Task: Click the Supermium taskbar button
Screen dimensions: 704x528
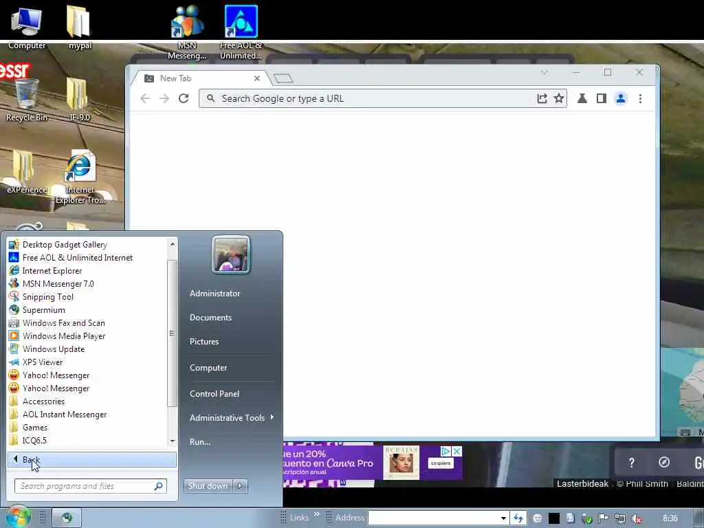Action: click(x=67, y=518)
